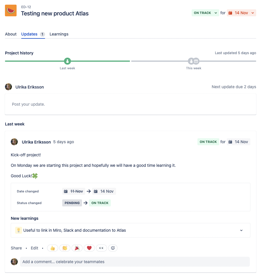Click the lightbulb icon next to the learning entry
The width and height of the screenshot is (262, 278).
18,230
